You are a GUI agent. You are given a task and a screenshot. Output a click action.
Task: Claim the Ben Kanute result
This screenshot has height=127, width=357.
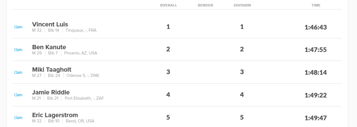[x=18, y=50]
